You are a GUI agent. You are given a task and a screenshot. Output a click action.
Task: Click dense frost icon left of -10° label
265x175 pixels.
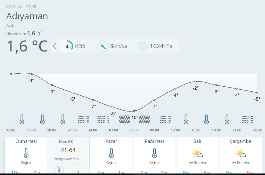coord(124,119)
